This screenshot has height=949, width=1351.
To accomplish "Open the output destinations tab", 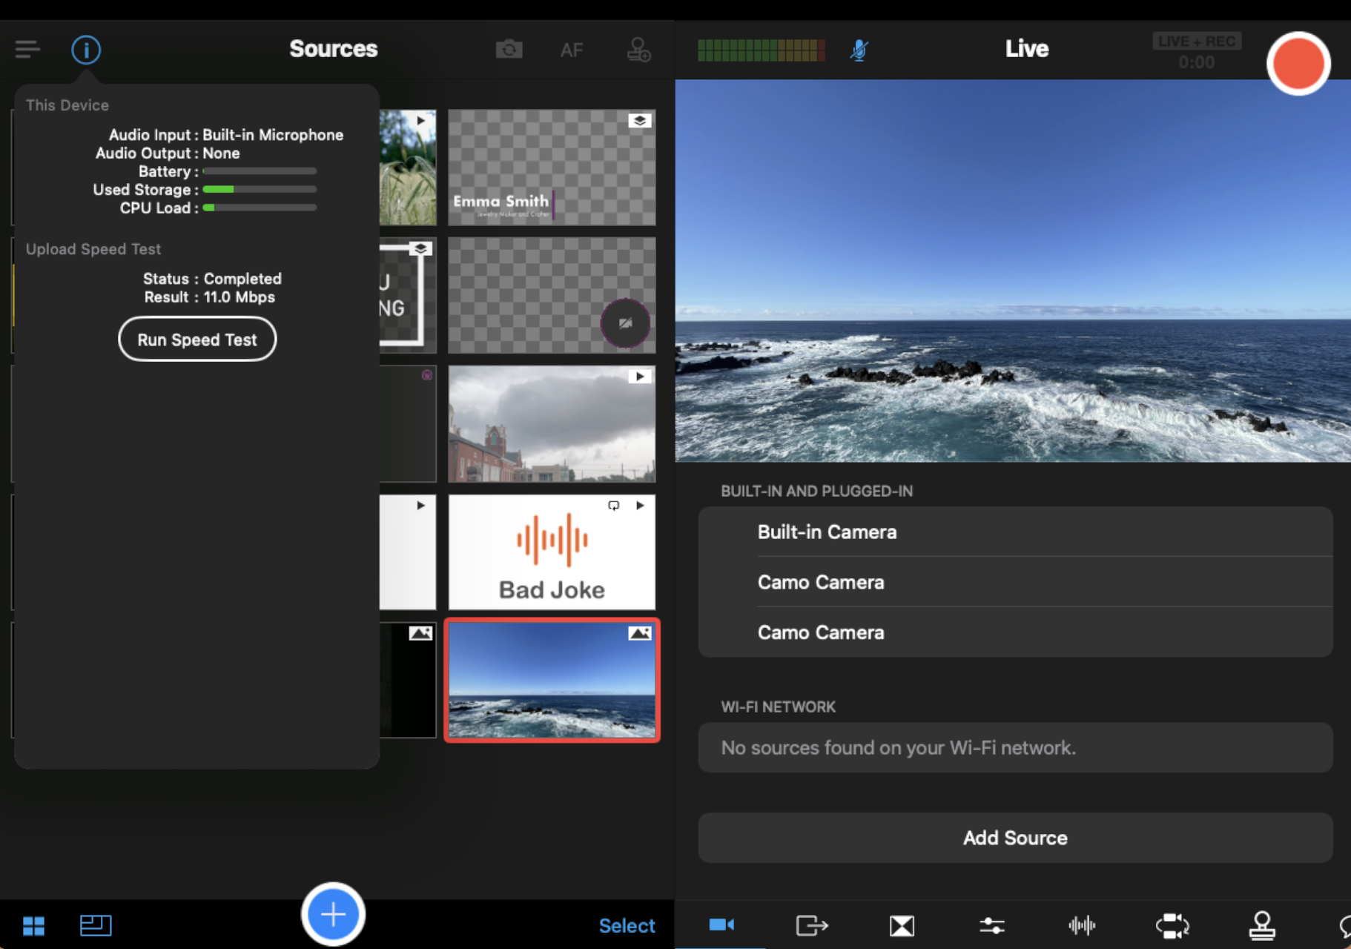I will 811,925.
